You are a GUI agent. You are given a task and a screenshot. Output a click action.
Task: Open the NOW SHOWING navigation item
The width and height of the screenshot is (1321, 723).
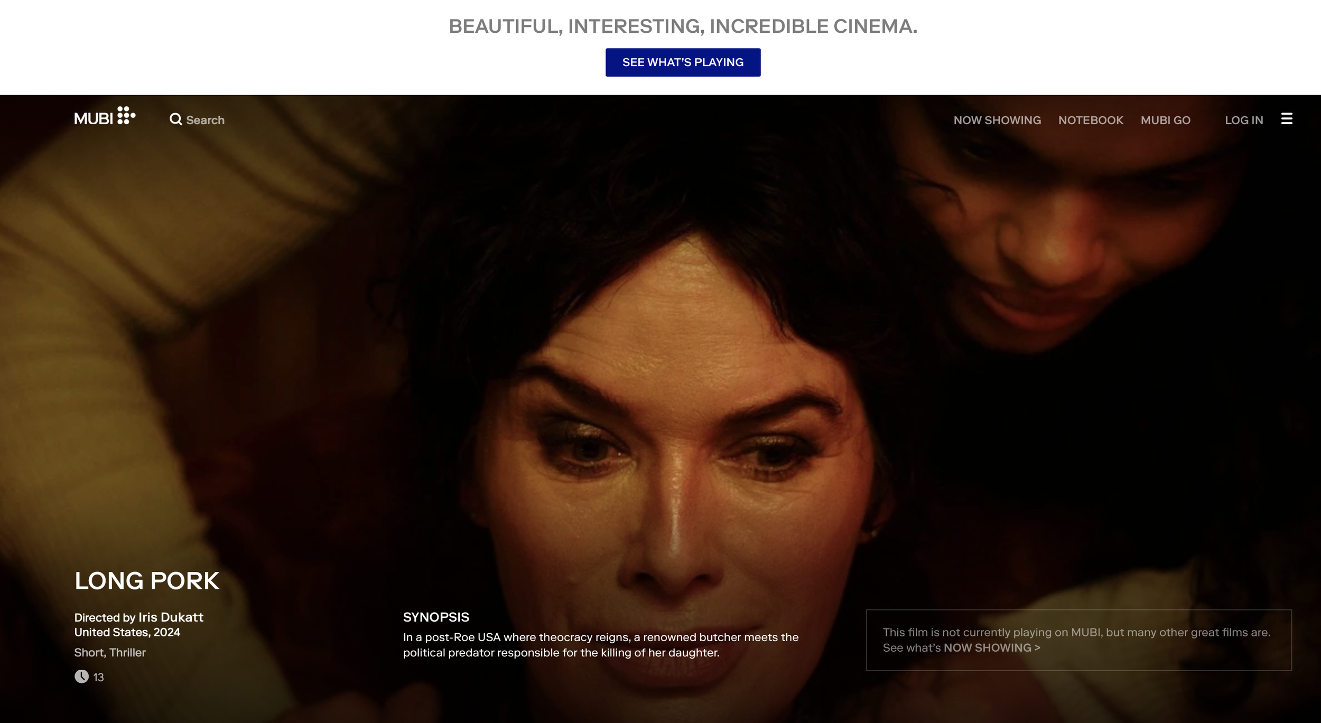tap(997, 120)
